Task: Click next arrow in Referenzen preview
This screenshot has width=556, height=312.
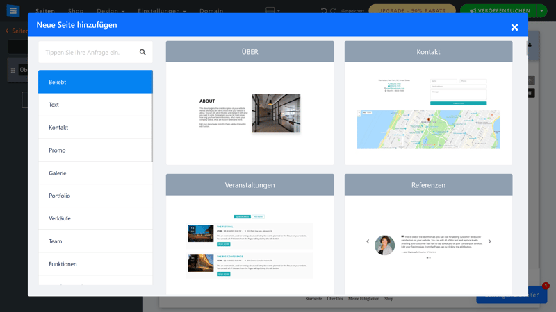Action: [489, 241]
